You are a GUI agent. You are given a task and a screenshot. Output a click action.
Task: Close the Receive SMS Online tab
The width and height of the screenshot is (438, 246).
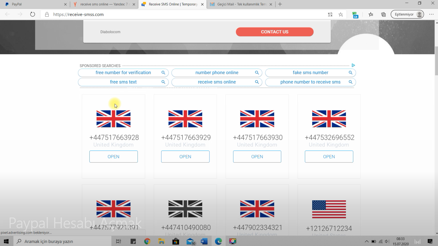click(x=202, y=4)
